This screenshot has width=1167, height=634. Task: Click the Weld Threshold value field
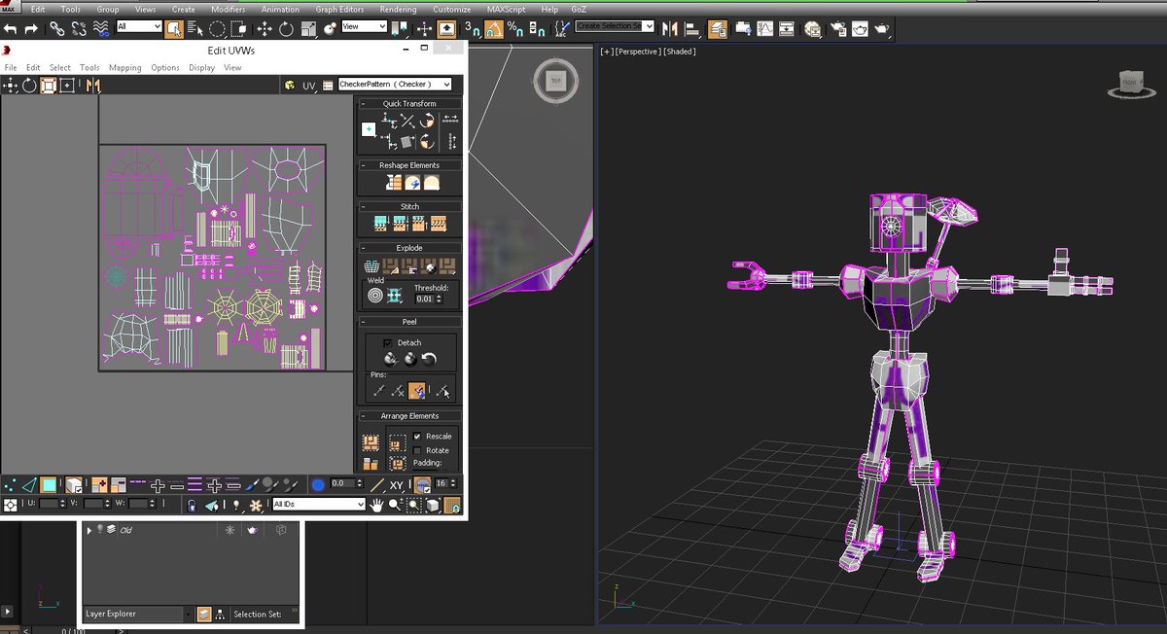424,299
